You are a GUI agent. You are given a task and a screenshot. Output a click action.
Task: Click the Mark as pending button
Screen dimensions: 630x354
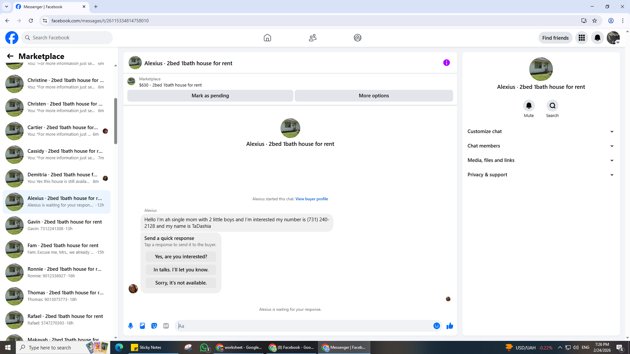(210, 96)
